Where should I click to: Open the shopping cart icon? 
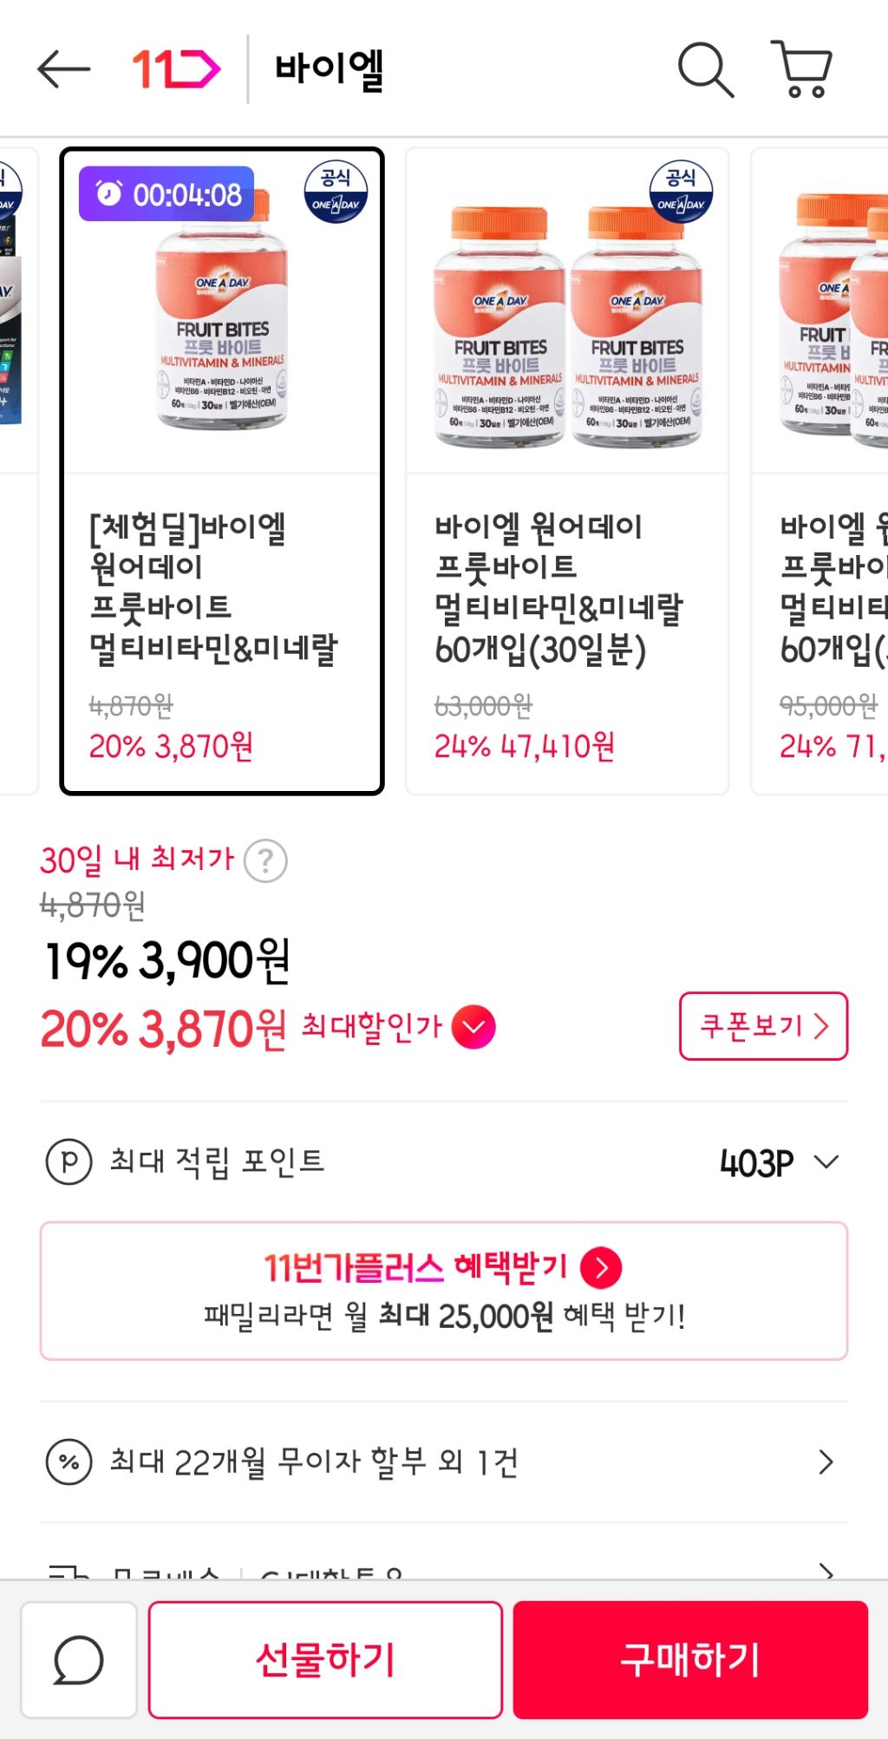tap(802, 69)
